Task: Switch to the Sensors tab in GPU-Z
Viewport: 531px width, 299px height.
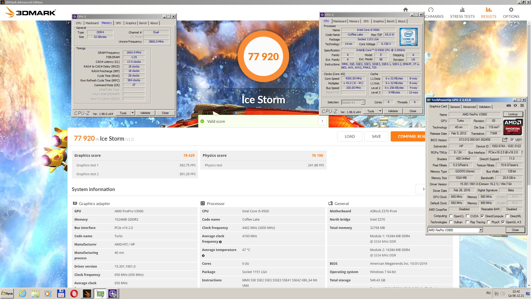Action: tap(455, 107)
